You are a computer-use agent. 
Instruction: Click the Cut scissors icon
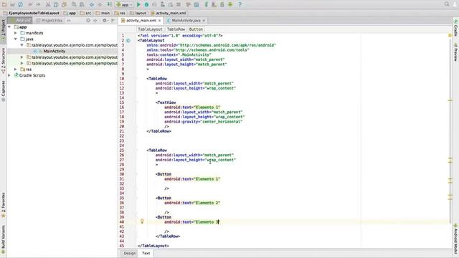pyautogui.click(x=48, y=4)
